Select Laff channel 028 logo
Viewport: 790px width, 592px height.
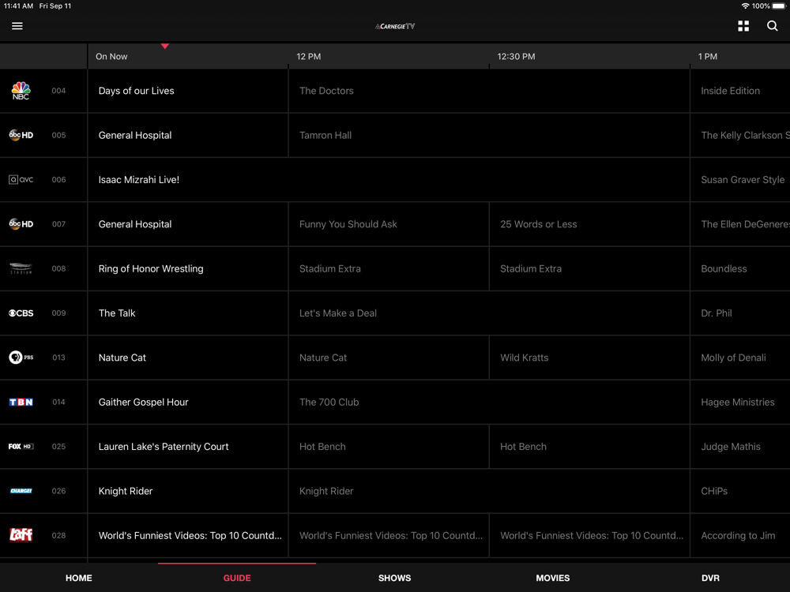21,534
